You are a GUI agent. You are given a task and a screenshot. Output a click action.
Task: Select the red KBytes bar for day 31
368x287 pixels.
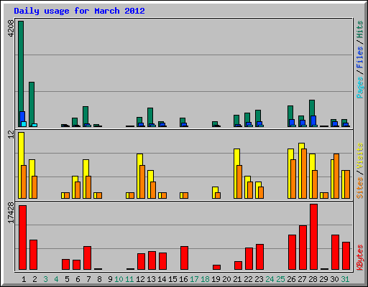346,256
